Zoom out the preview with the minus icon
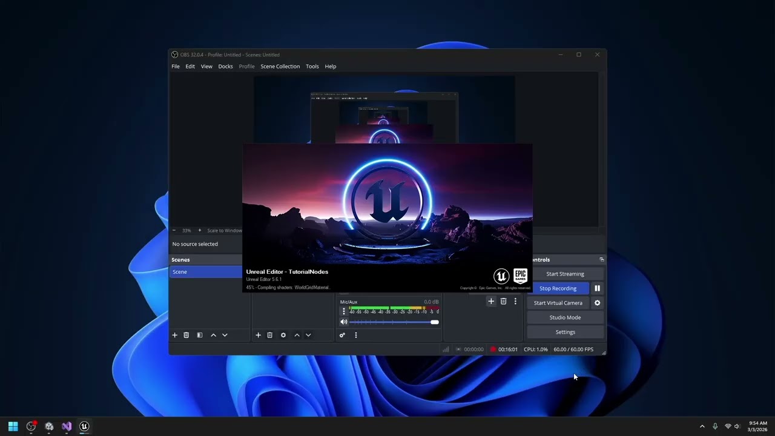Image resolution: width=775 pixels, height=436 pixels. click(x=174, y=230)
